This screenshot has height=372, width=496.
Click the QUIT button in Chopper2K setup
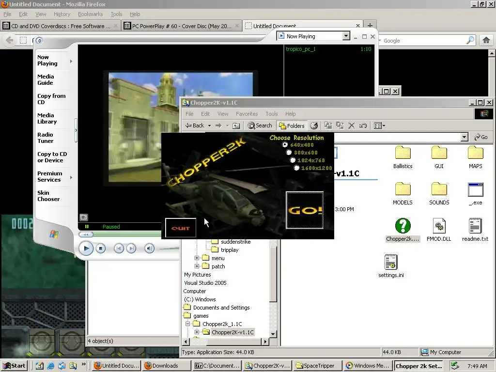pos(181,228)
